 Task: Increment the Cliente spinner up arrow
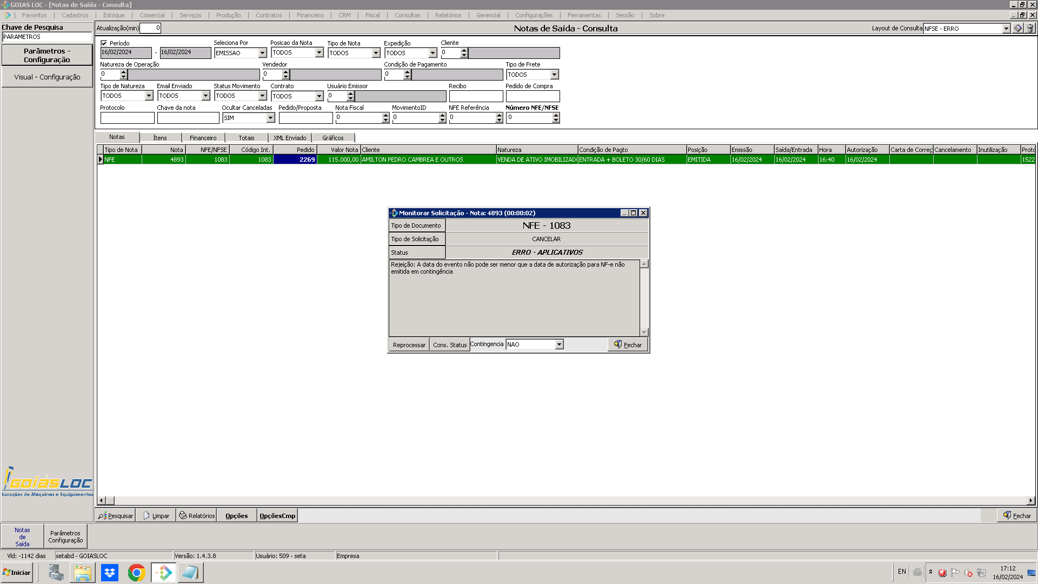click(464, 50)
